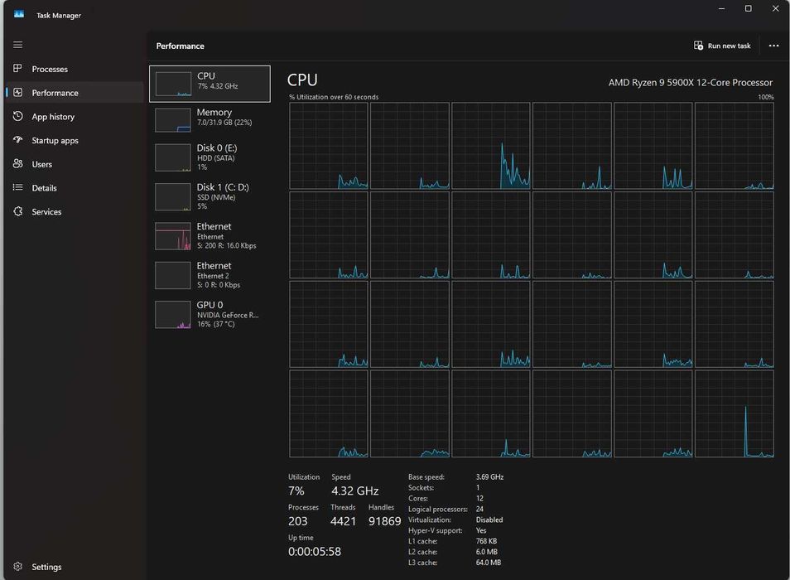Click the App history clock icon
Viewport: 790px width, 580px height.
17,116
